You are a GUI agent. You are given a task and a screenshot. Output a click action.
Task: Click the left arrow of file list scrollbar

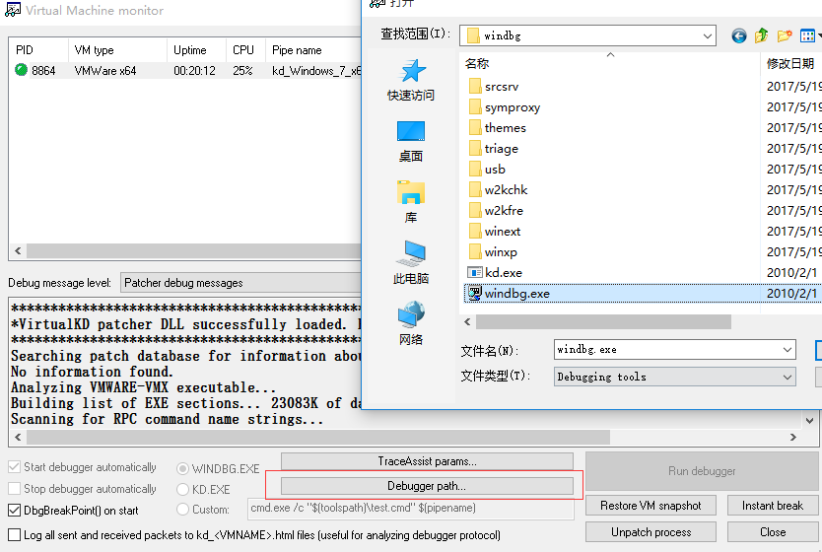pos(467,322)
